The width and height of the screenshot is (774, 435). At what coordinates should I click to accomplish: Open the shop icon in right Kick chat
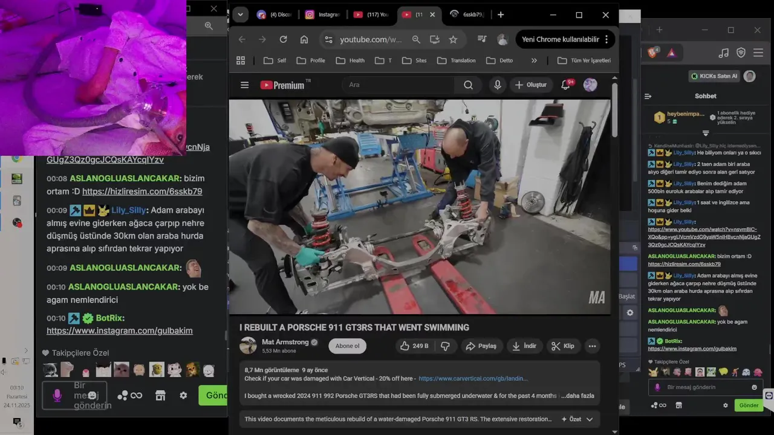click(x=678, y=405)
